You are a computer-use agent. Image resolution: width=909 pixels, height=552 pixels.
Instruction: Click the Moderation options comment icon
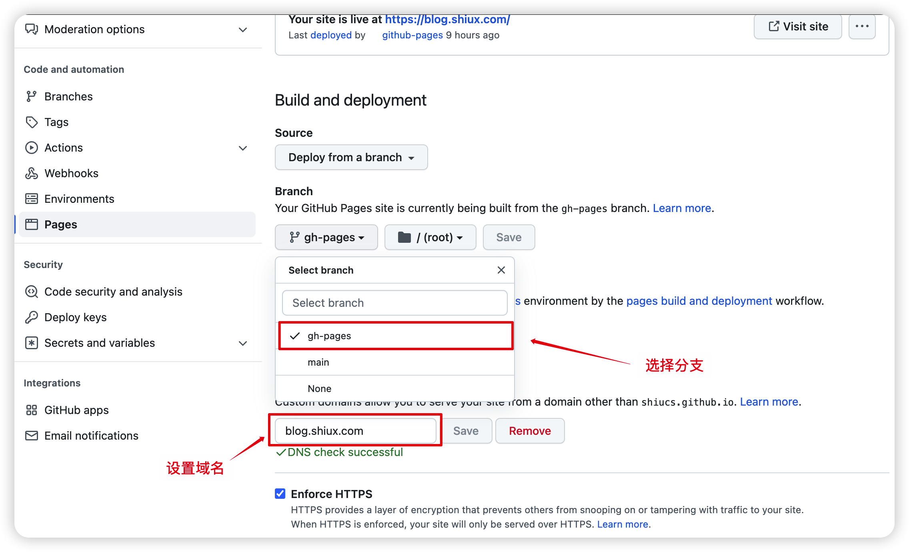click(x=32, y=29)
